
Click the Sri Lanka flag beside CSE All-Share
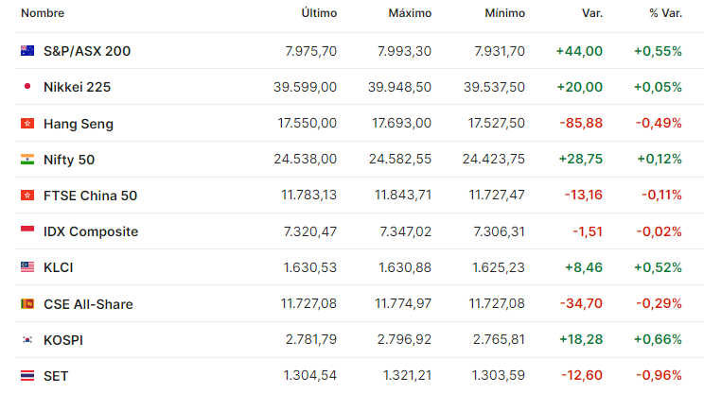(27, 304)
